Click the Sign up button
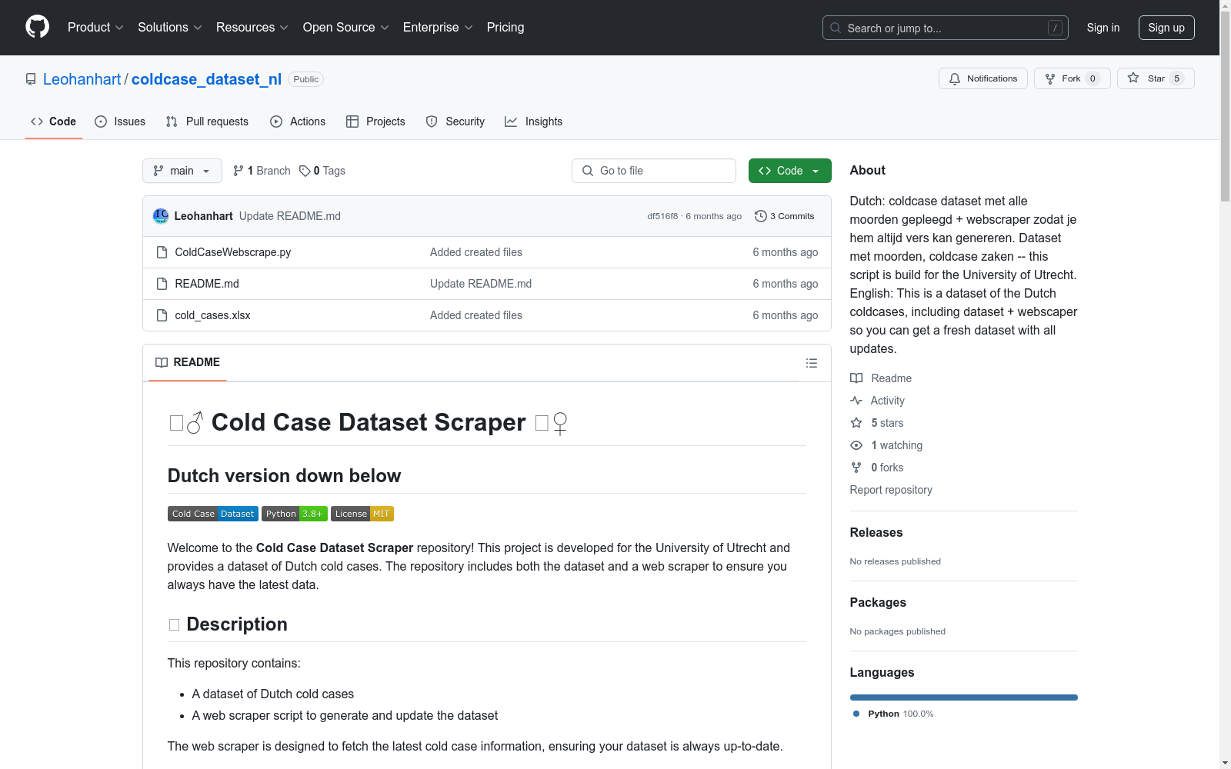The width and height of the screenshot is (1231, 769). 1166,28
